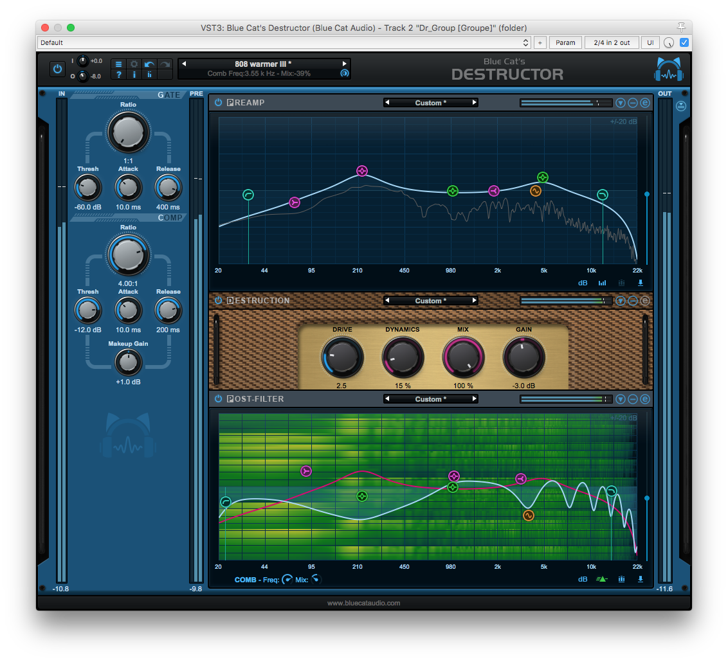Viewport: 728px width, 662px height.
Task: Open plugin settings with the gear icon
Action: (x=134, y=64)
